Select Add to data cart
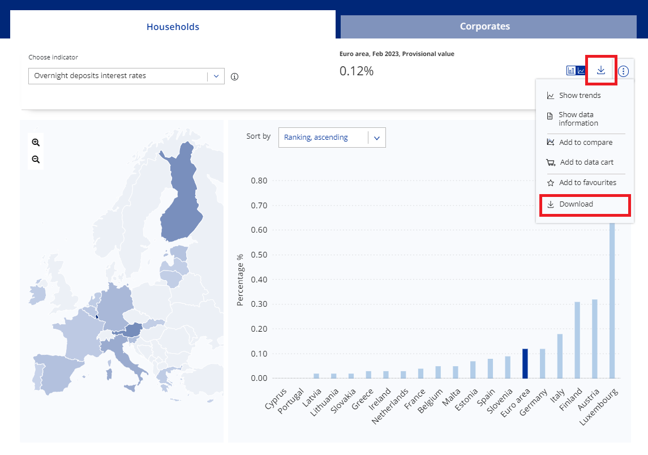This screenshot has width=648, height=455. [x=586, y=162]
